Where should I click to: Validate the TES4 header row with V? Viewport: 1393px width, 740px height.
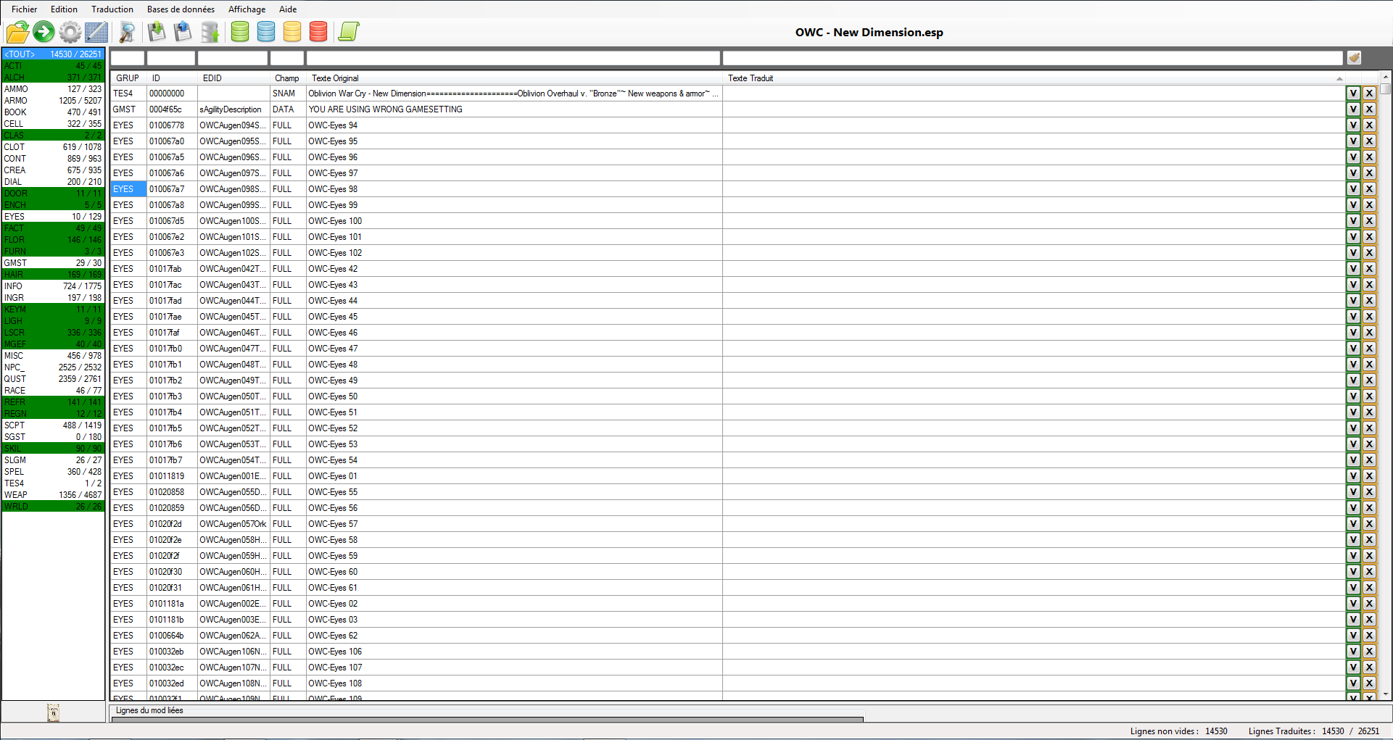coord(1353,93)
